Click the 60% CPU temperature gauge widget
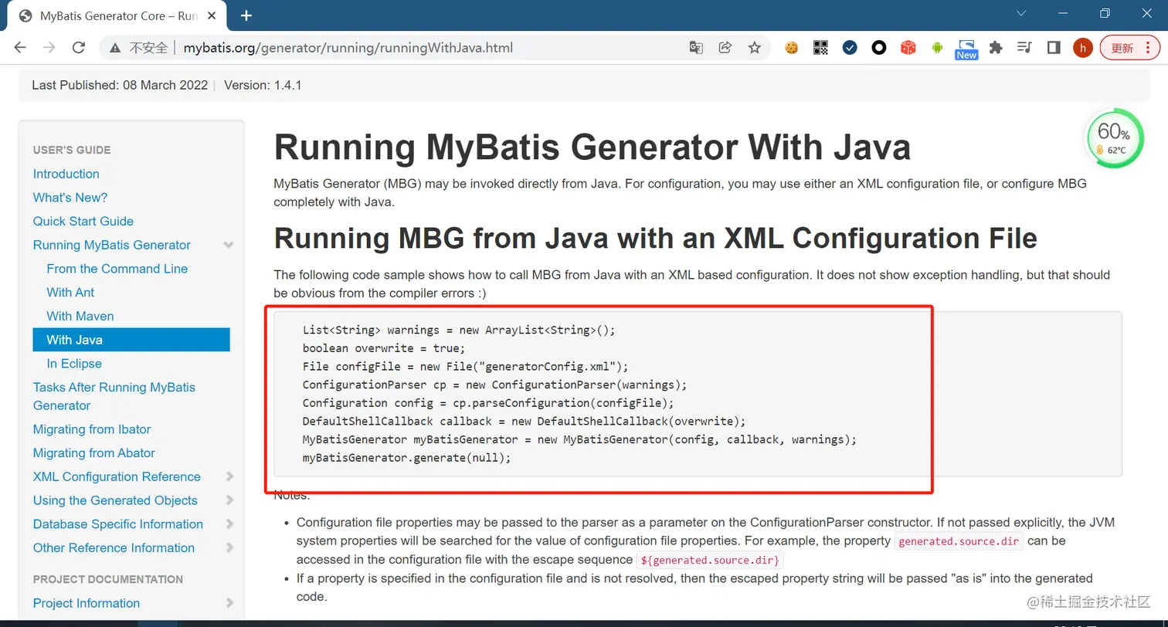The width and height of the screenshot is (1168, 627). 1113,140
